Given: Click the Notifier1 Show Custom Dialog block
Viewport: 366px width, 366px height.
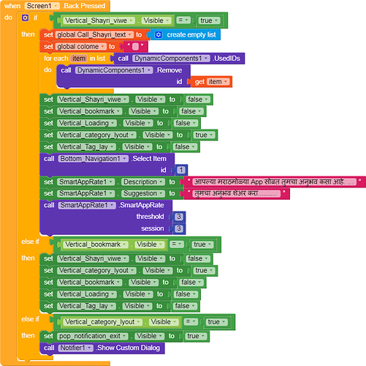Looking at the screenshot, I should tap(102, 348).
